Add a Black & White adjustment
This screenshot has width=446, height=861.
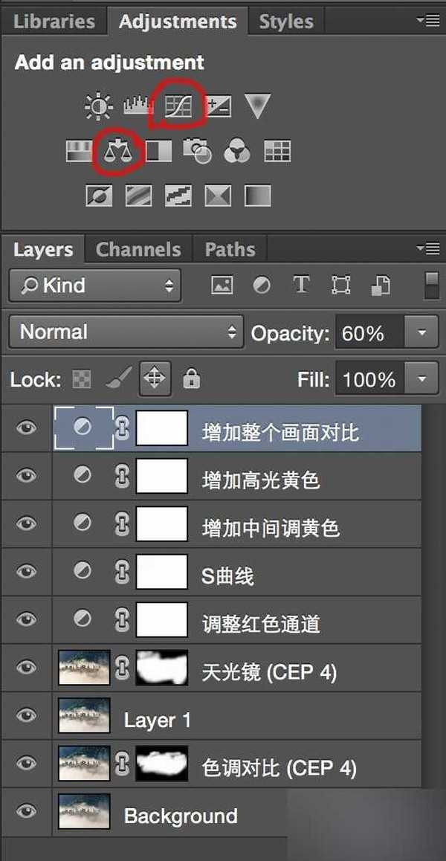tap(158, 152)
